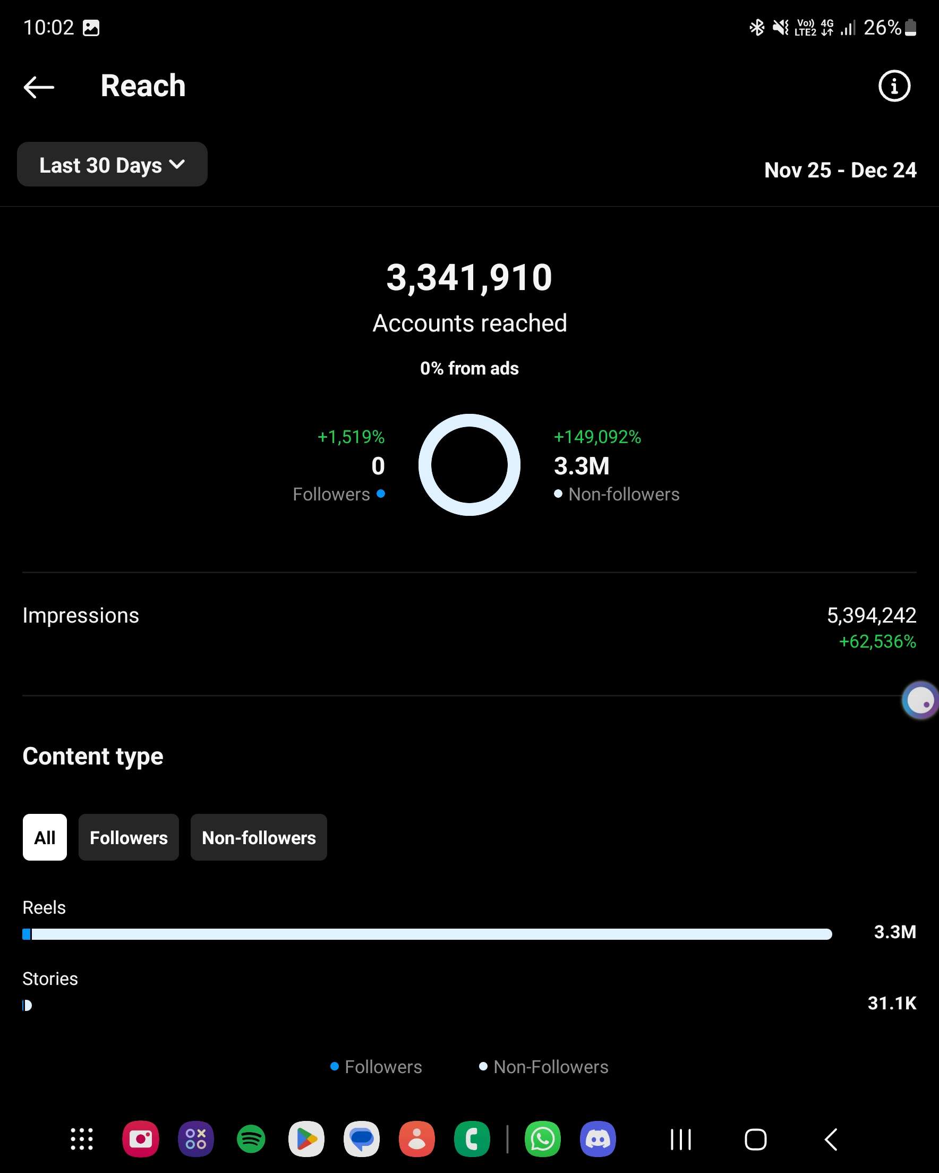Viewport: 939px width, 1173px height.
Task: Open the apps grid drawer
Action: 82,1140
